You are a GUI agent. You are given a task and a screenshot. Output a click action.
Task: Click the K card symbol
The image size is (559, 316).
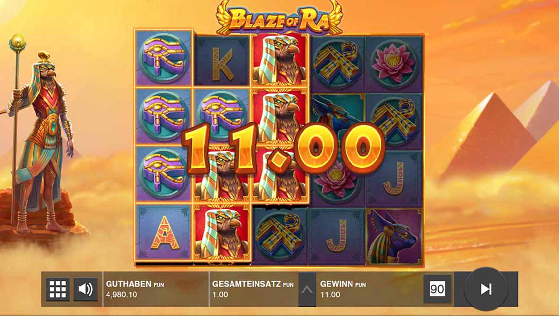coord(222,61)
